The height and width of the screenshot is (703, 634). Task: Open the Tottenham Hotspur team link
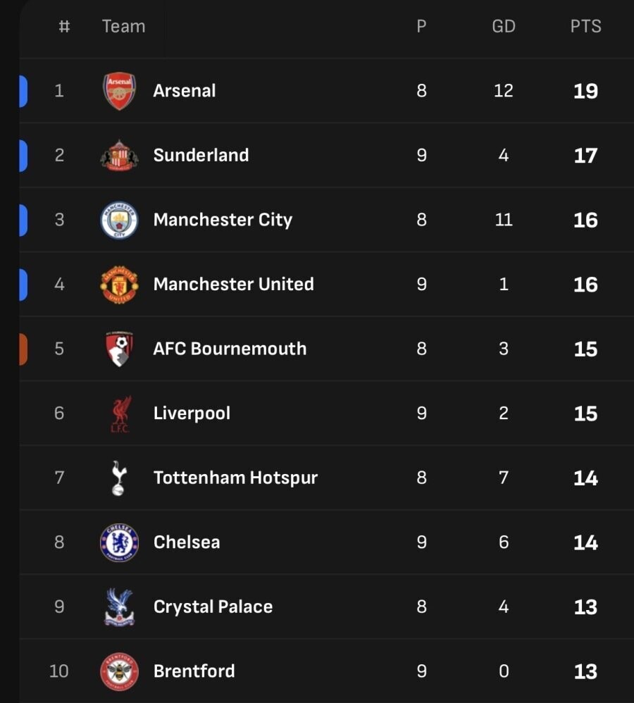(235, 478)
